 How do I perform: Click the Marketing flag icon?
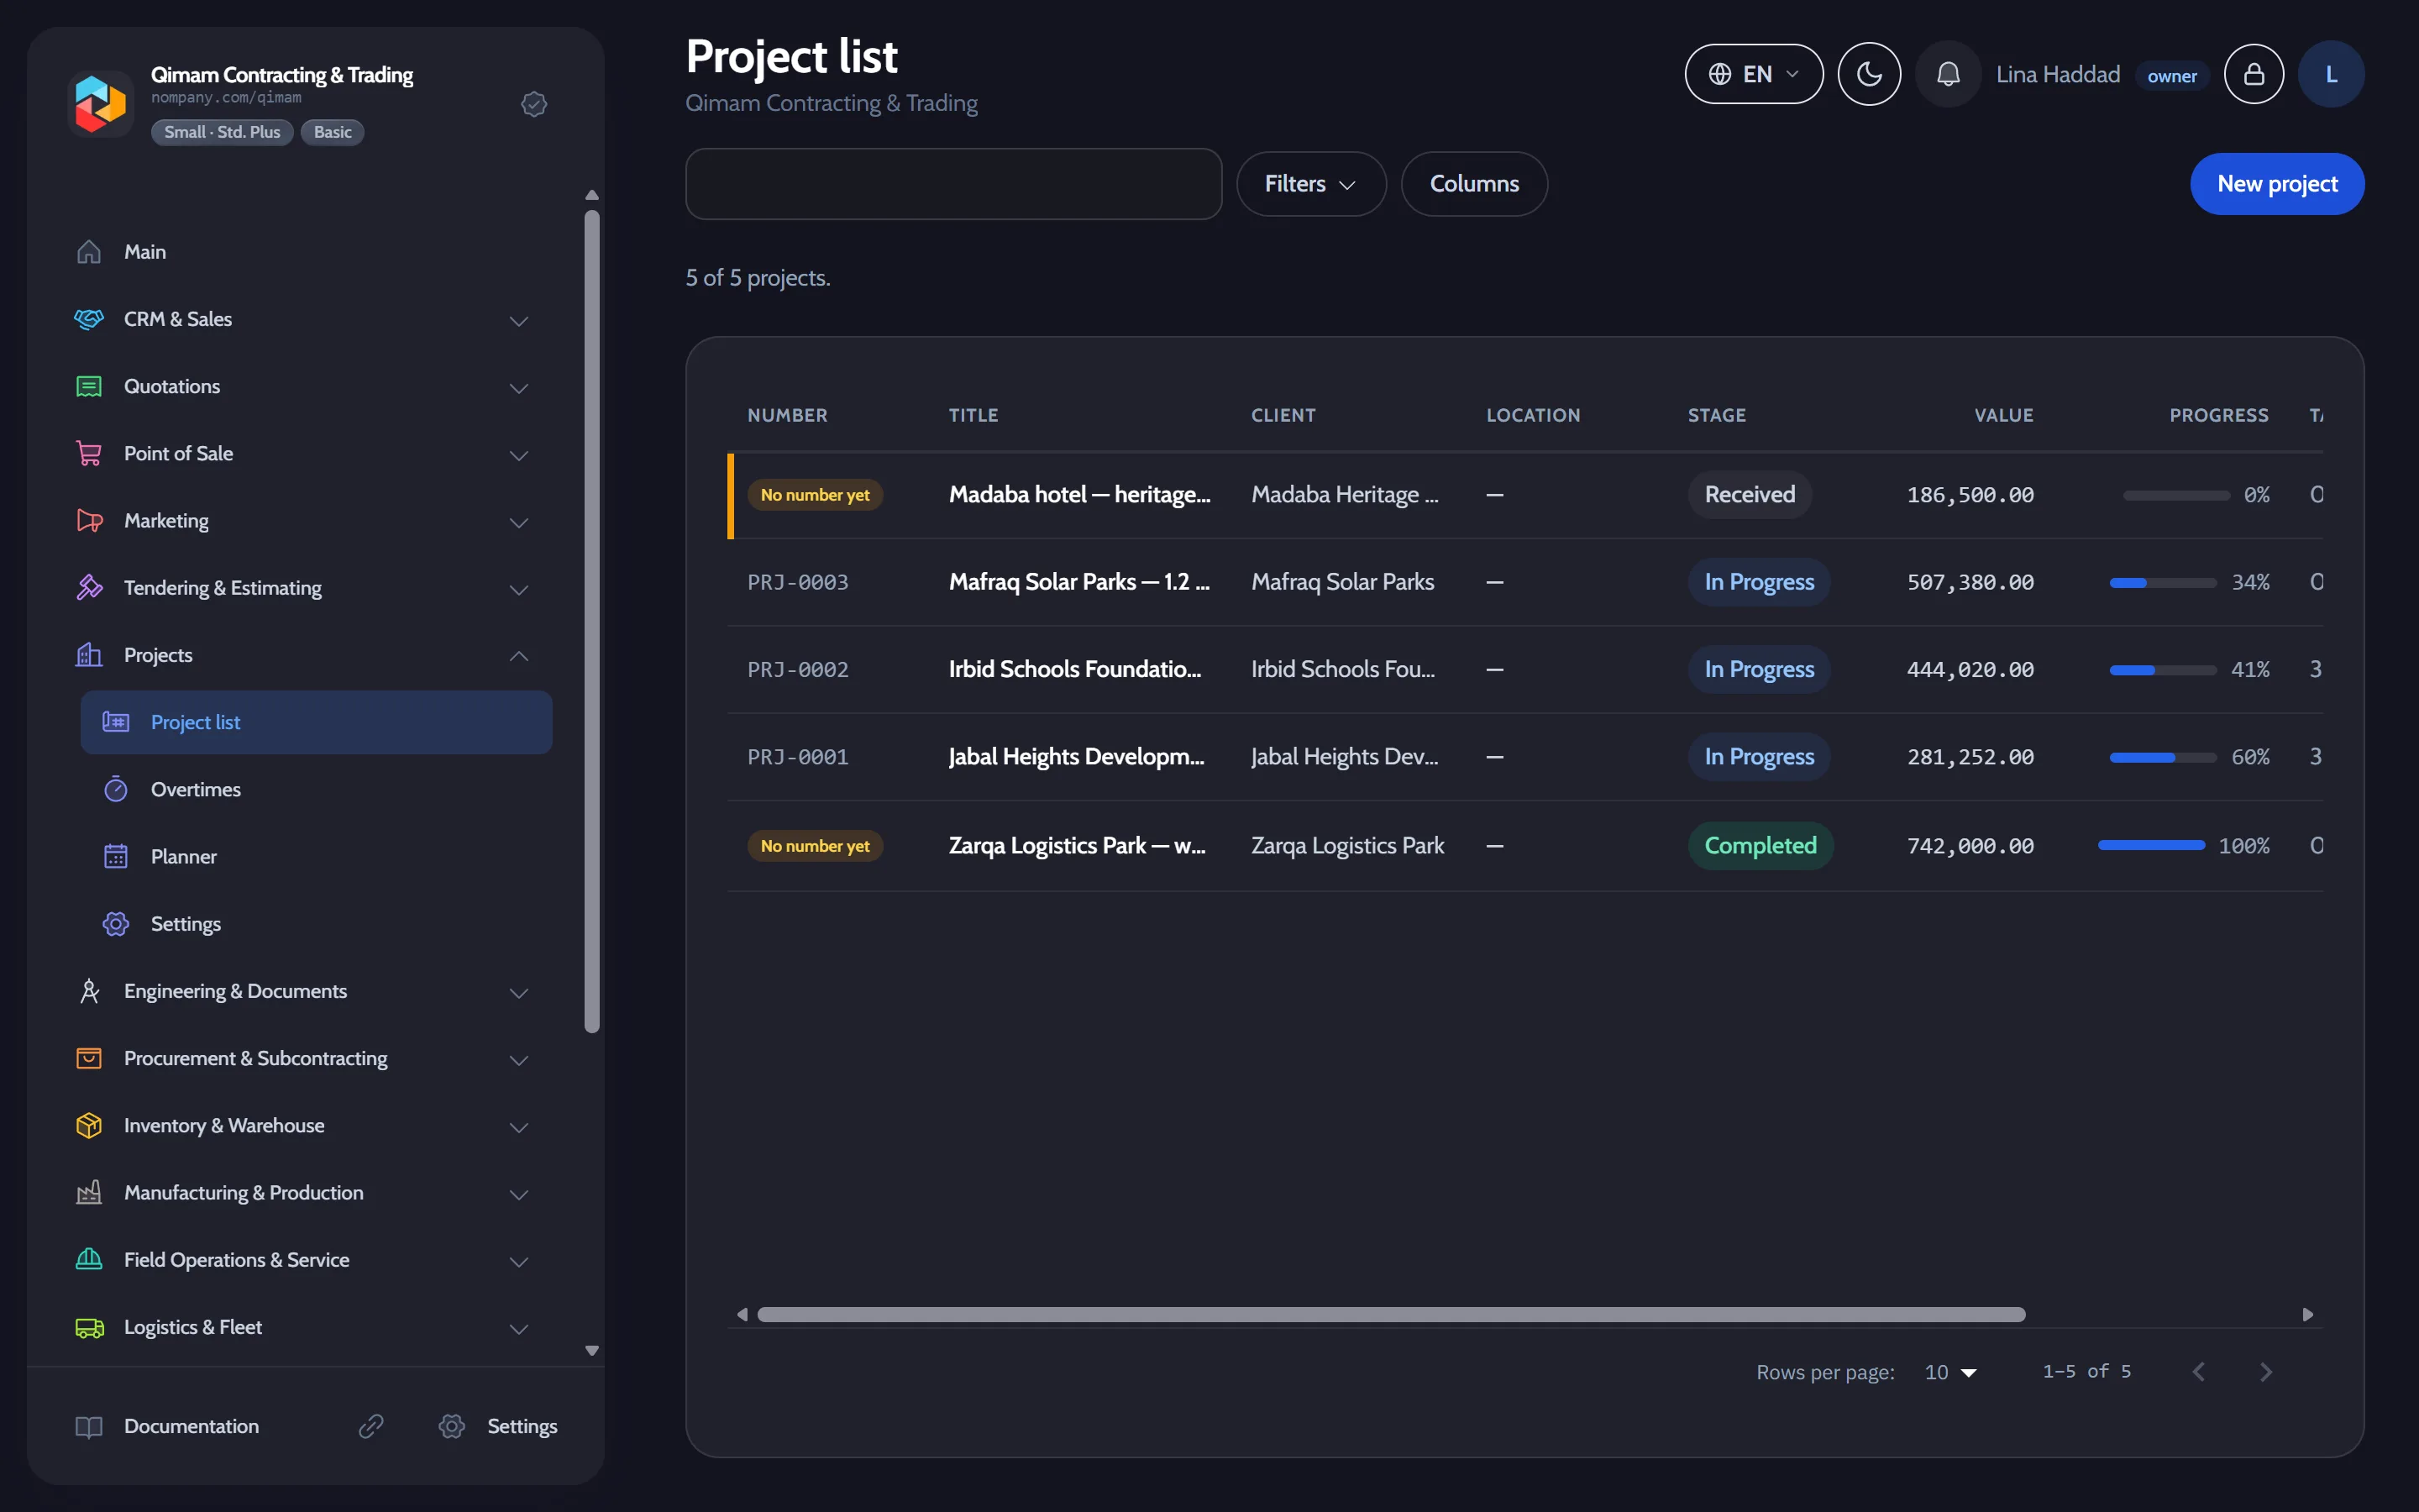pyautogui.click(x=89, y=521)
